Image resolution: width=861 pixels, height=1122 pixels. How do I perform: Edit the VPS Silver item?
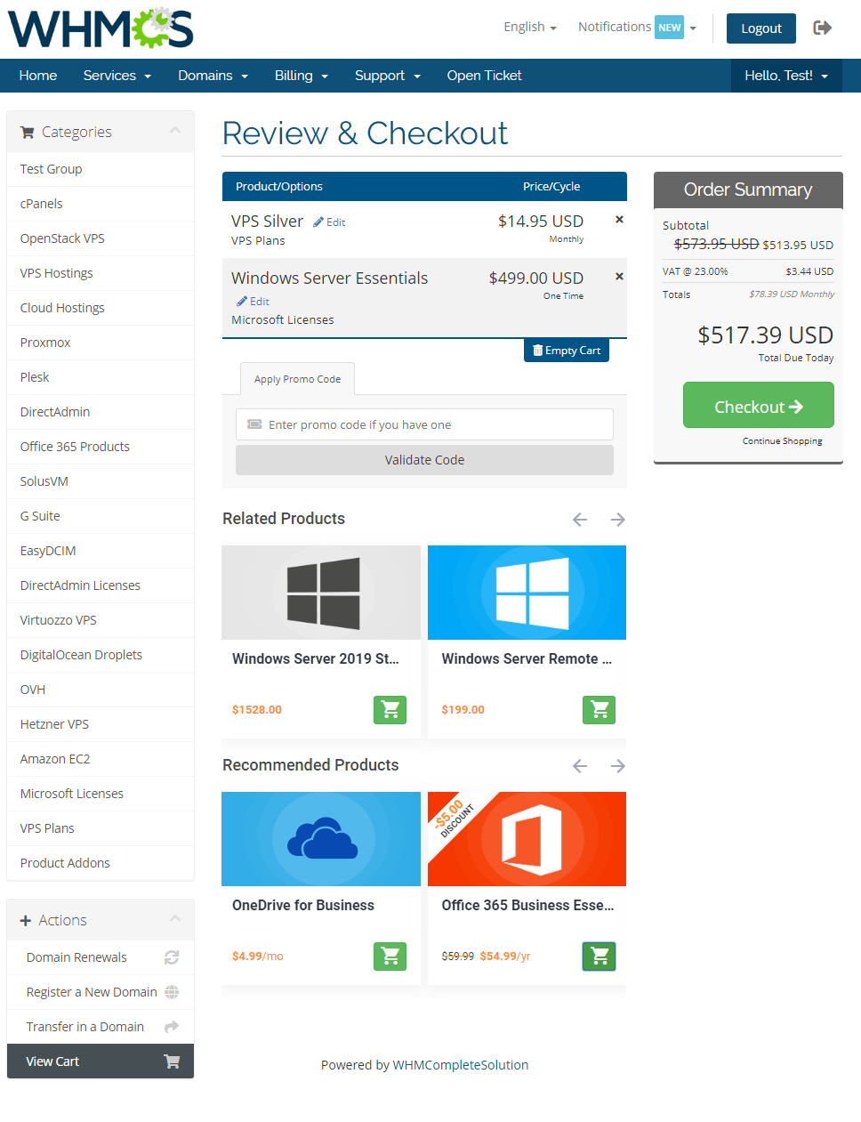[x=329, y=222]
